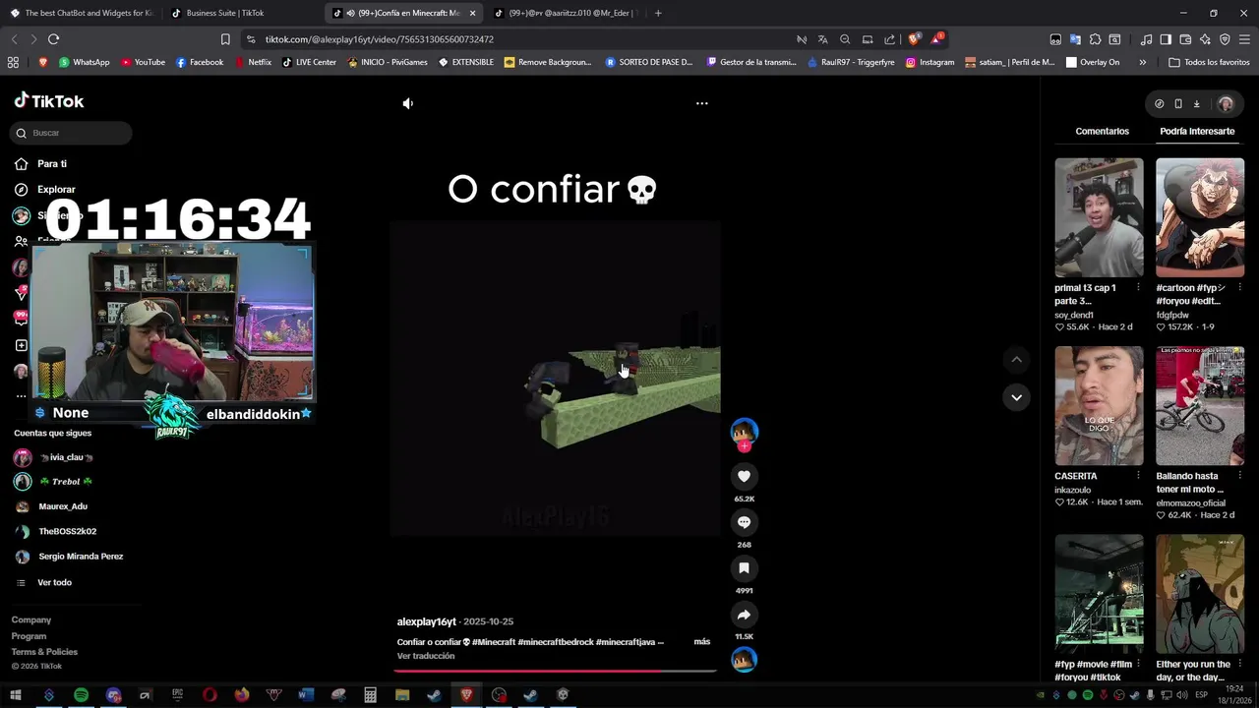Click the coin icon in TikTok header
This screenshot has width=1259, height=708.
[x=1160, y=103]
